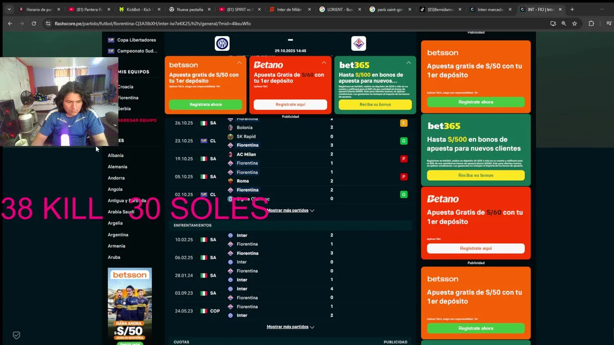This screenshot has width=614, height=345.
Task: Click the Copa Libertadores league icon
Action: (x=111, y=40)
